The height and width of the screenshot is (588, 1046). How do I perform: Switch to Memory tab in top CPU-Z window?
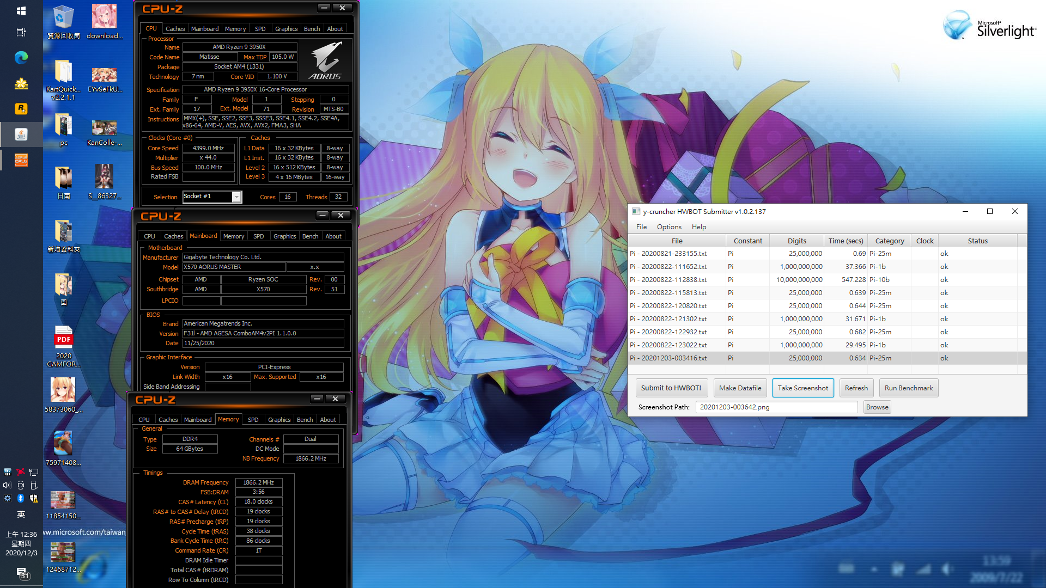[235, 29]
